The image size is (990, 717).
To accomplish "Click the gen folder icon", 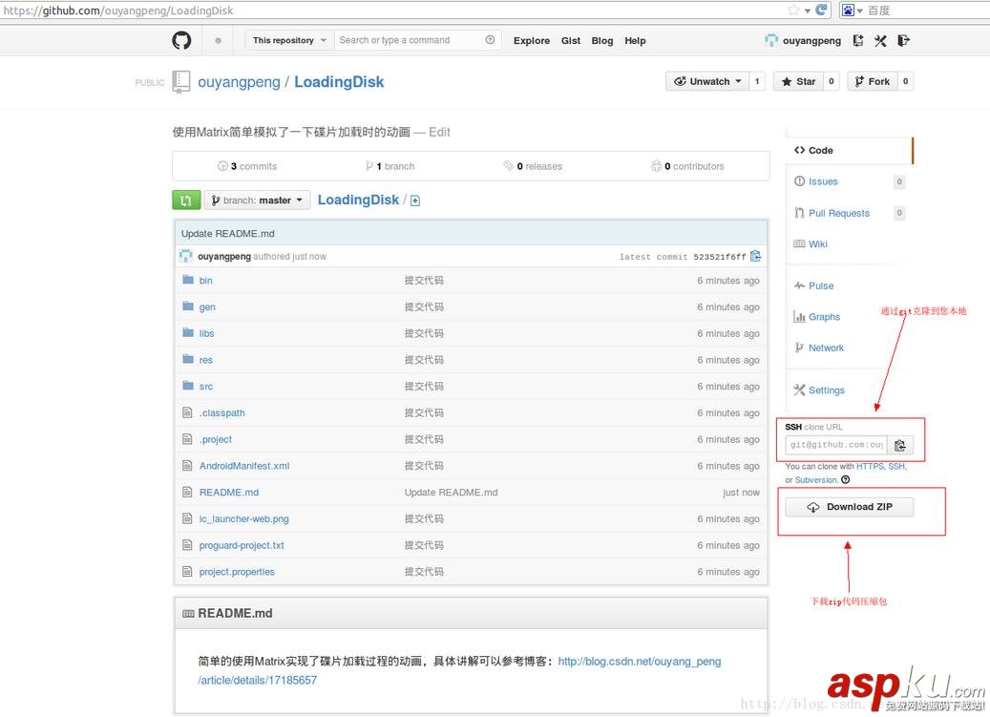I will click(187, 306).
